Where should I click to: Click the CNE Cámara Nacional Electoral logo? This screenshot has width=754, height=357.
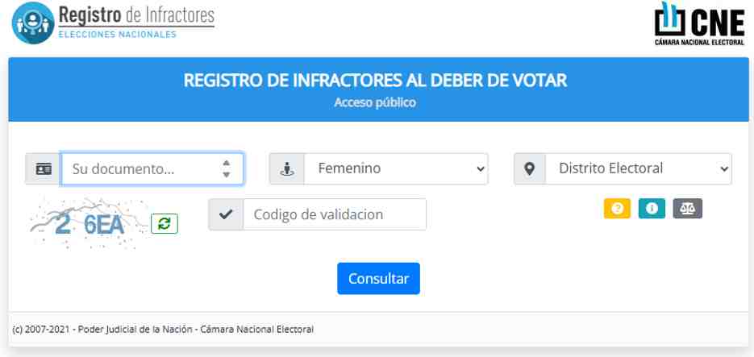[699, 24]
